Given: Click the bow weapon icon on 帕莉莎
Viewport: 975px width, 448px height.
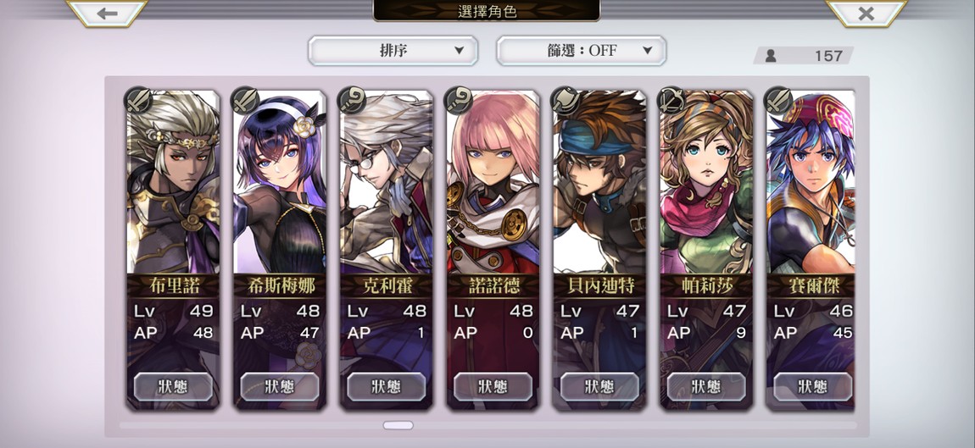Looking at the screenshot, I should (671, 99).
